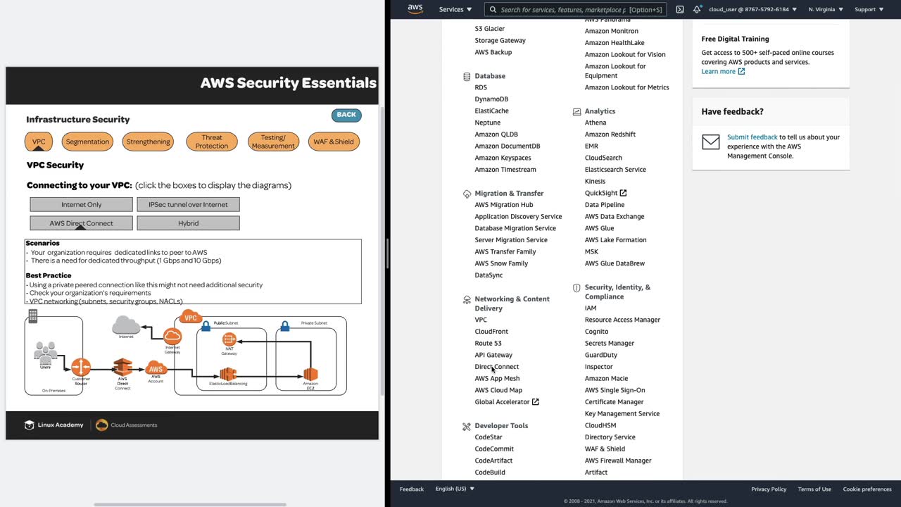Click the BACK button on the slide

click(x=346, y=115)
